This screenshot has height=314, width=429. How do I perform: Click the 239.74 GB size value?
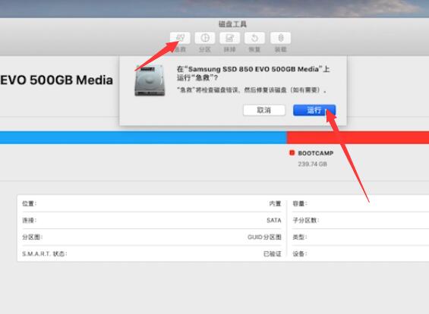click(x=312, y=164)
